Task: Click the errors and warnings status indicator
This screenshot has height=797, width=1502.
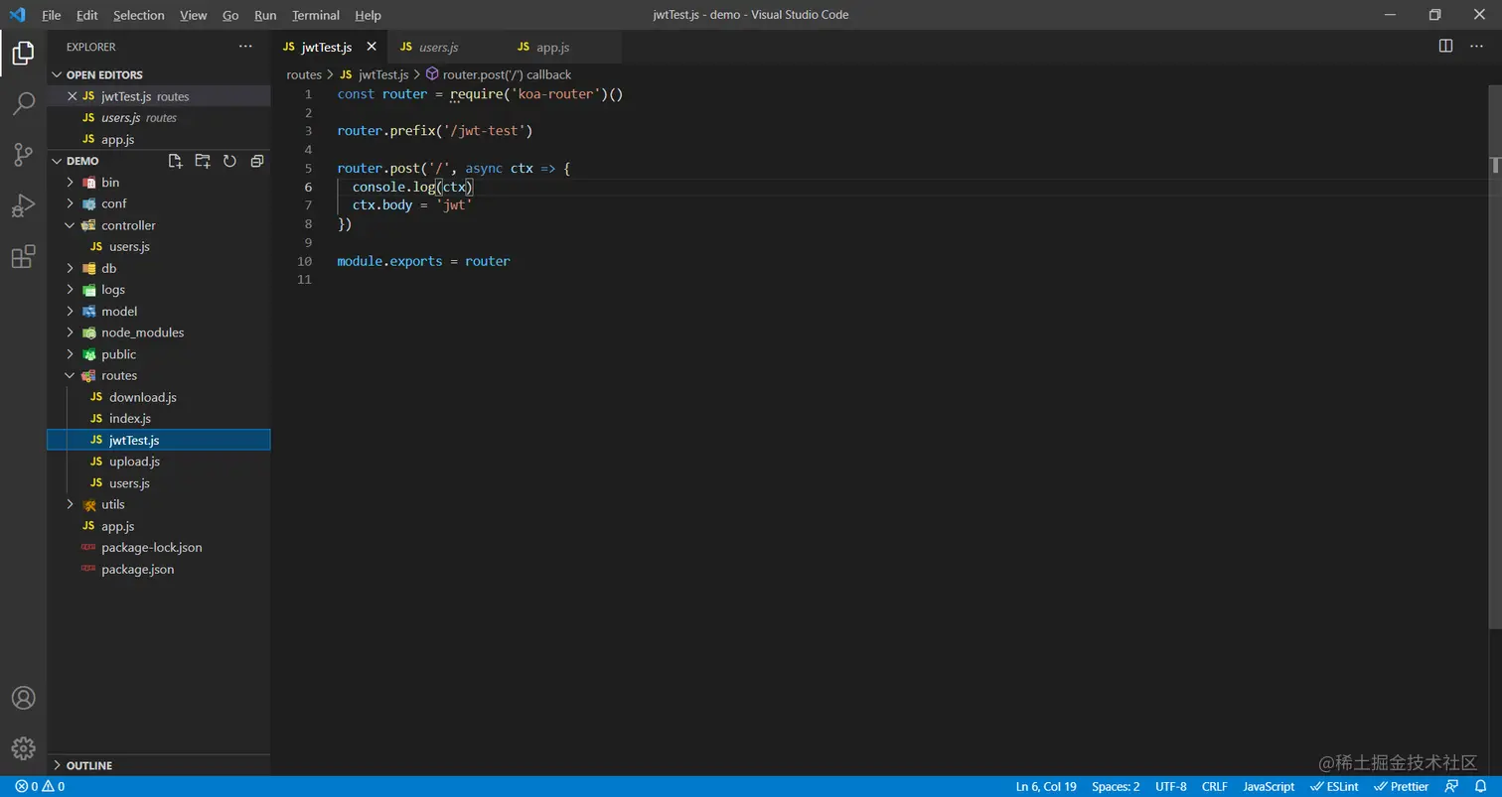Action: pos(40,786)
